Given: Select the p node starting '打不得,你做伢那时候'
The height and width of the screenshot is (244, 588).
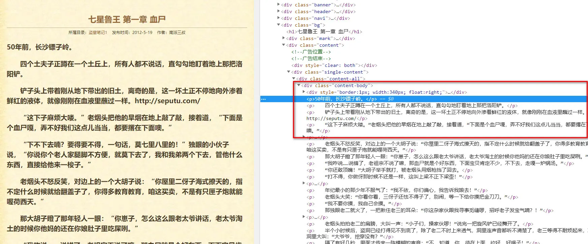Looking at the screenshot, I should point(389,177).
